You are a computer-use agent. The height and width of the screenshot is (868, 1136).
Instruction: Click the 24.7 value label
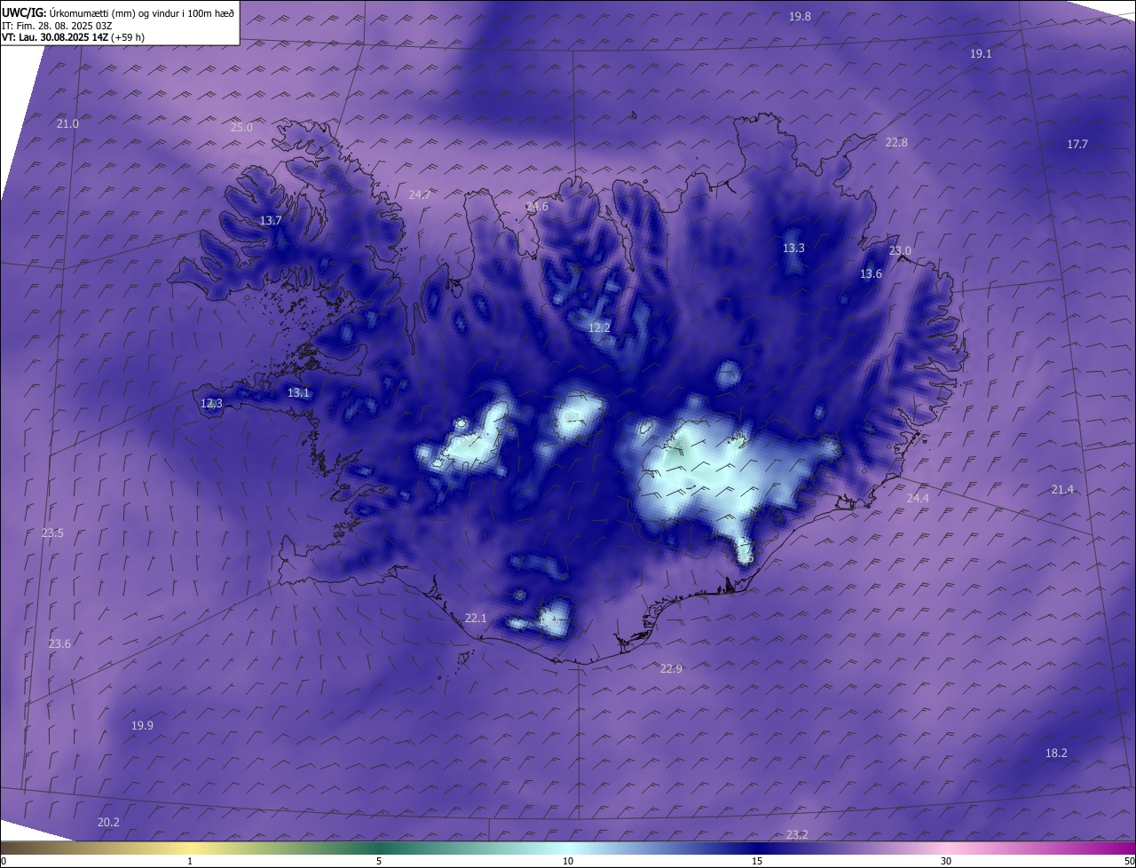point(420,194)
